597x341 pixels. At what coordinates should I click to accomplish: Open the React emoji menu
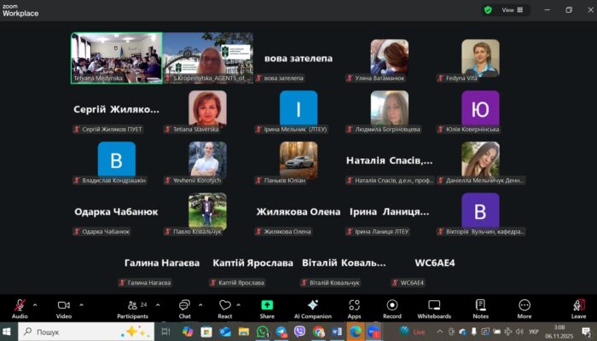click(225, 306)
